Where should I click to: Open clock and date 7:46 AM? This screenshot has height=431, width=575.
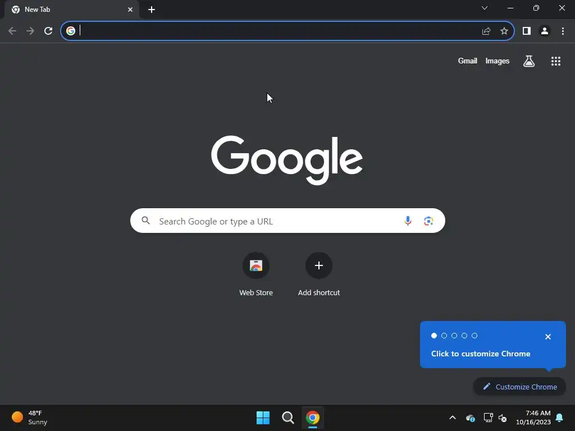(533, 418)
